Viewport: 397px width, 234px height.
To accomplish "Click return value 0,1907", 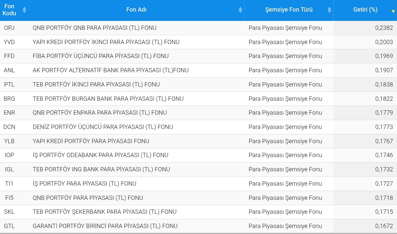I will pyautogui.click(x=384, y=70).
